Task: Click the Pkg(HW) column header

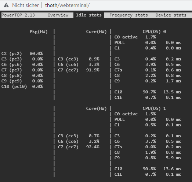Action: (39, 31)
